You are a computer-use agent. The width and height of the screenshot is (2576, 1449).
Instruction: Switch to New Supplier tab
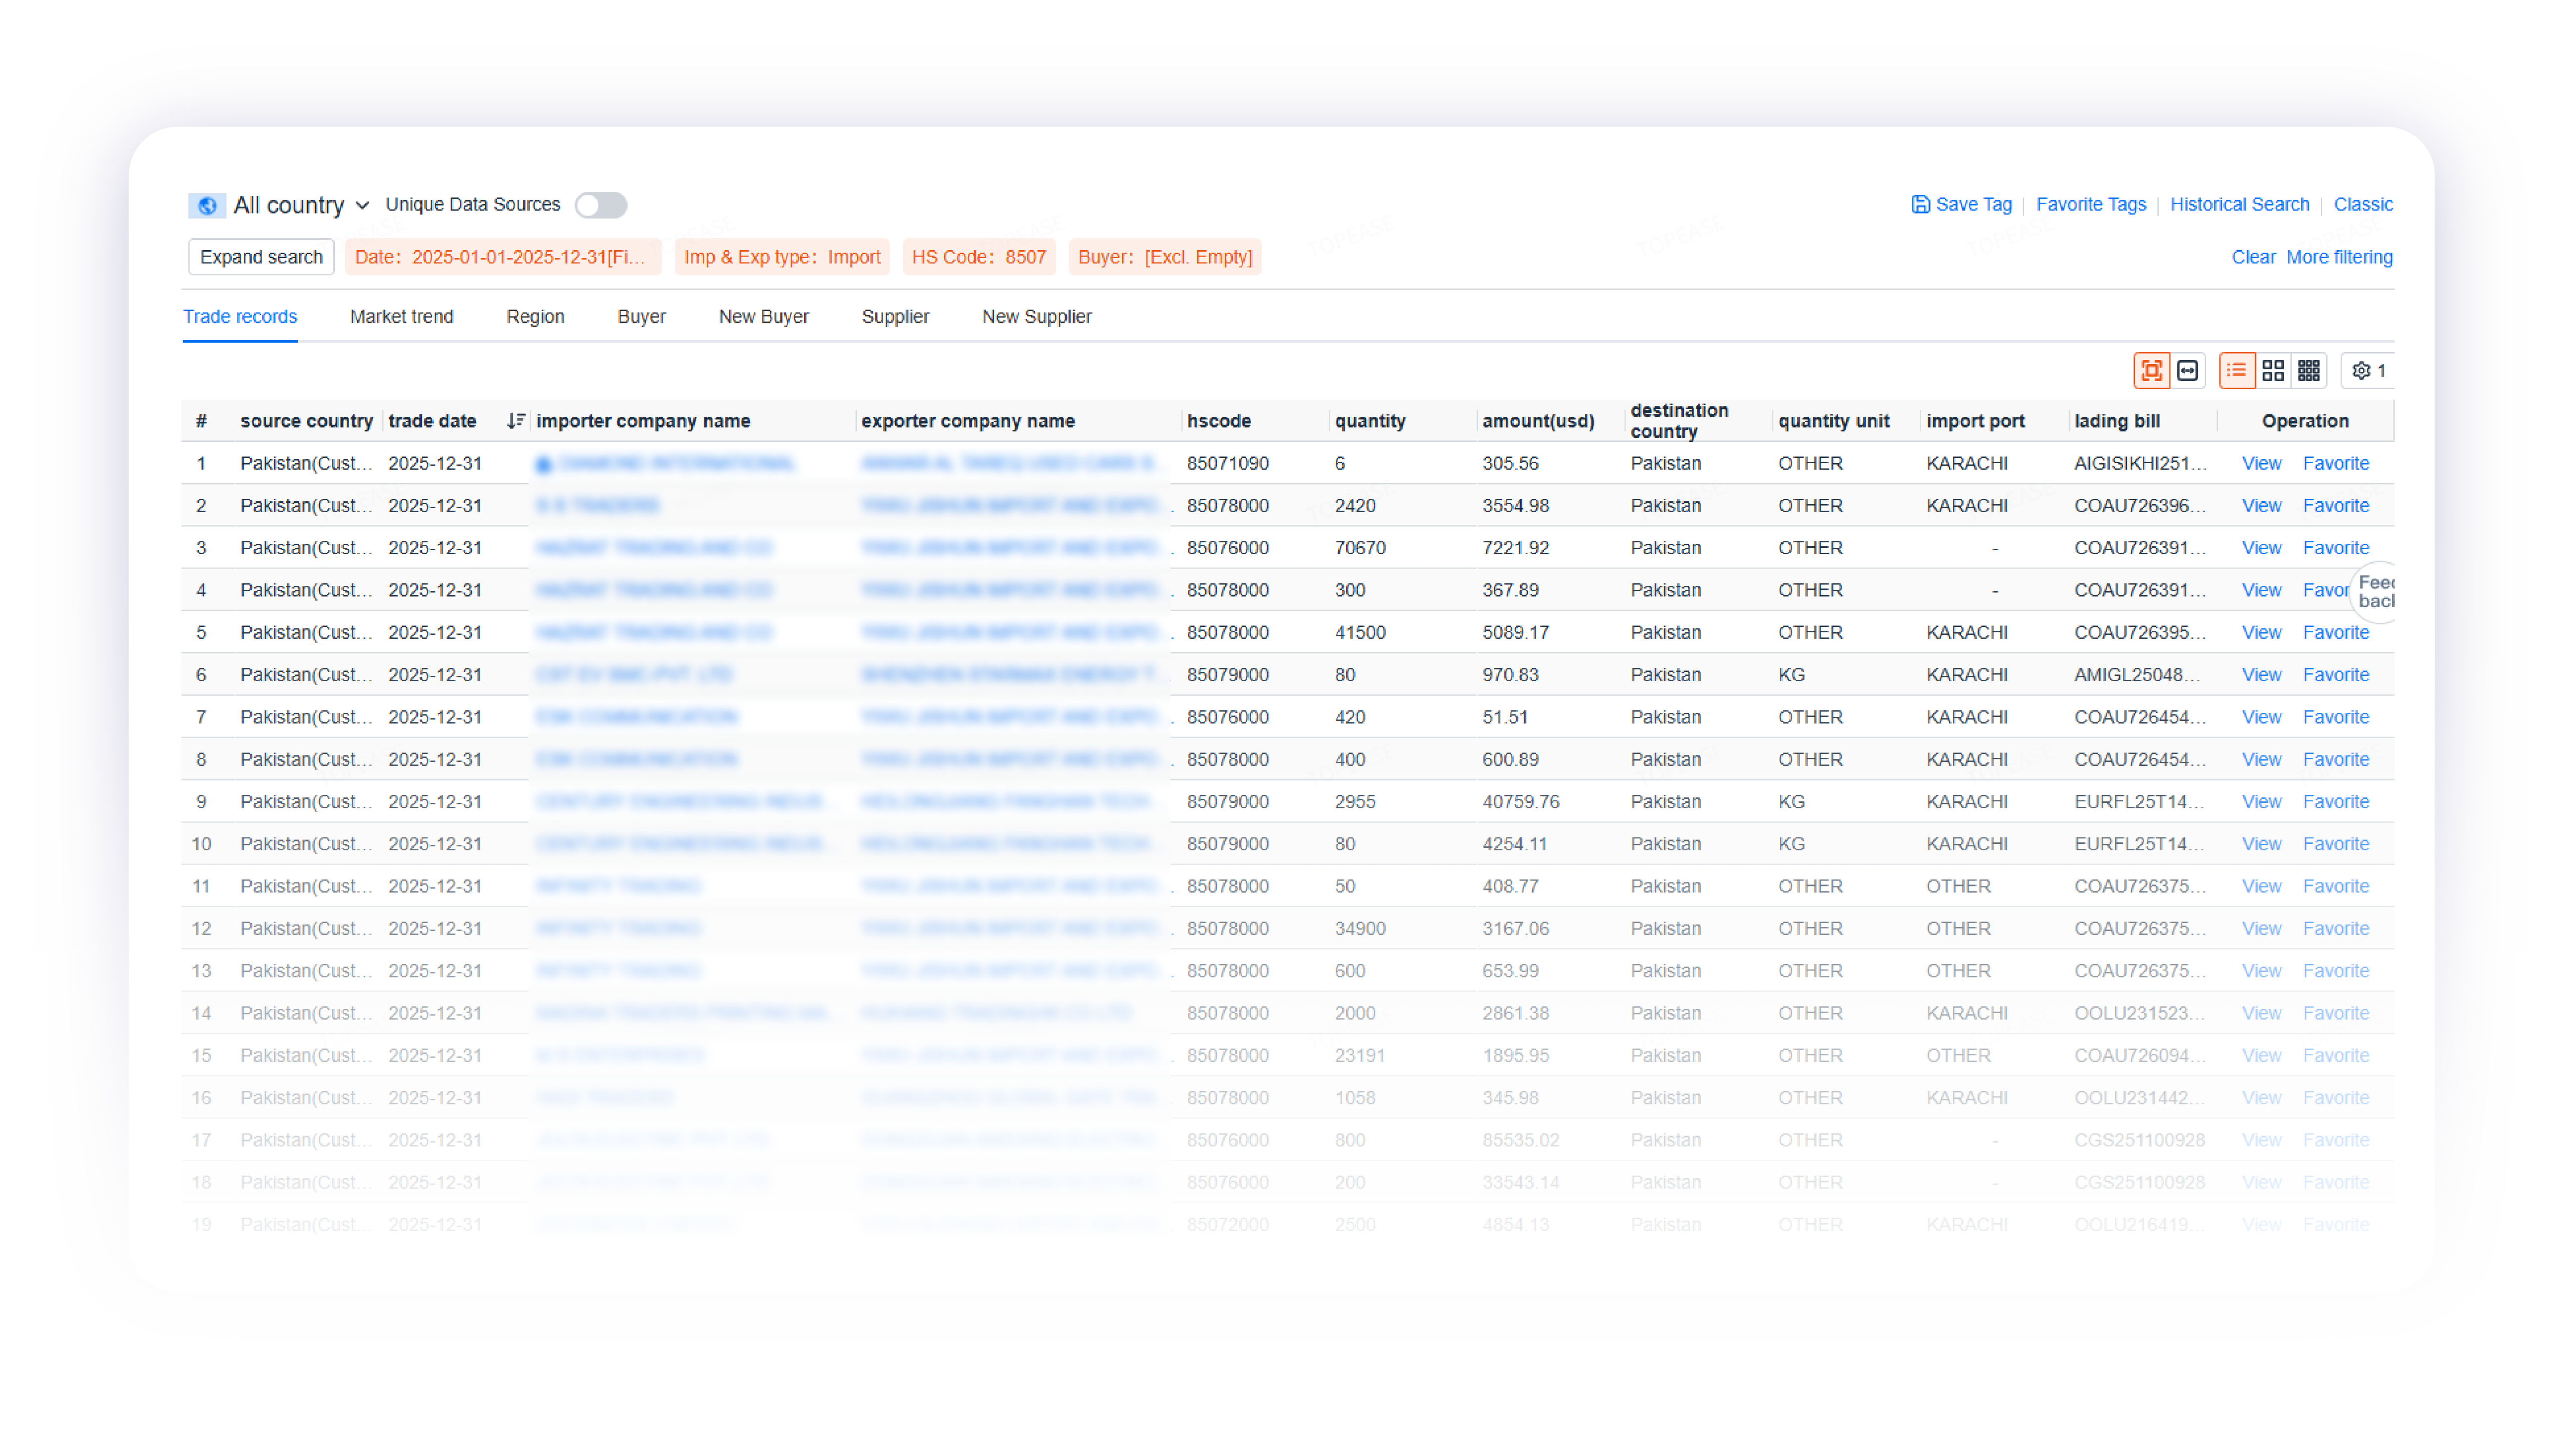tap(1036, 316)
